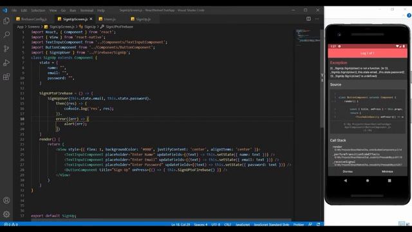Click the help icon in emulator window
This screenshot has height=232, width=412.
pyautogui.click(x=409, y=15)
